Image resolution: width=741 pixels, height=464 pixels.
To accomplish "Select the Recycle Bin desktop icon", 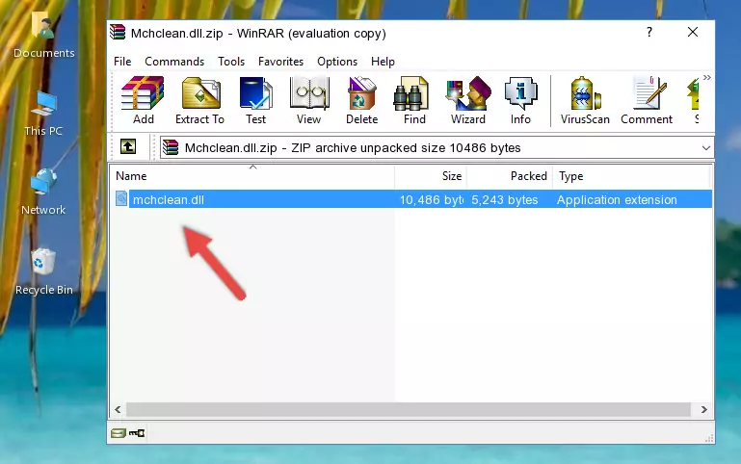I will (44, 271).
